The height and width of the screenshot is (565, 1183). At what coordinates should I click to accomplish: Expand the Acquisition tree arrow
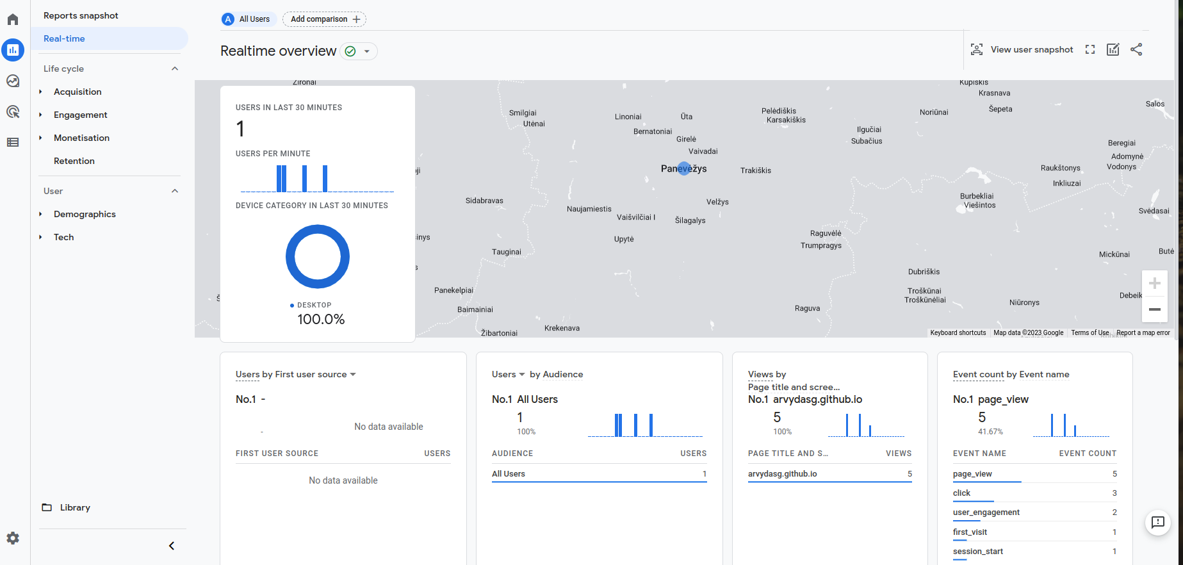(40, 92)
